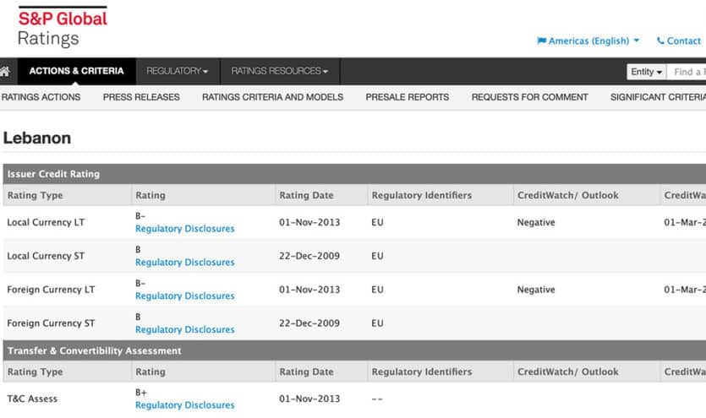Click the search input field
The width and height of the screenshot is (706, 418).
[689, 72]
